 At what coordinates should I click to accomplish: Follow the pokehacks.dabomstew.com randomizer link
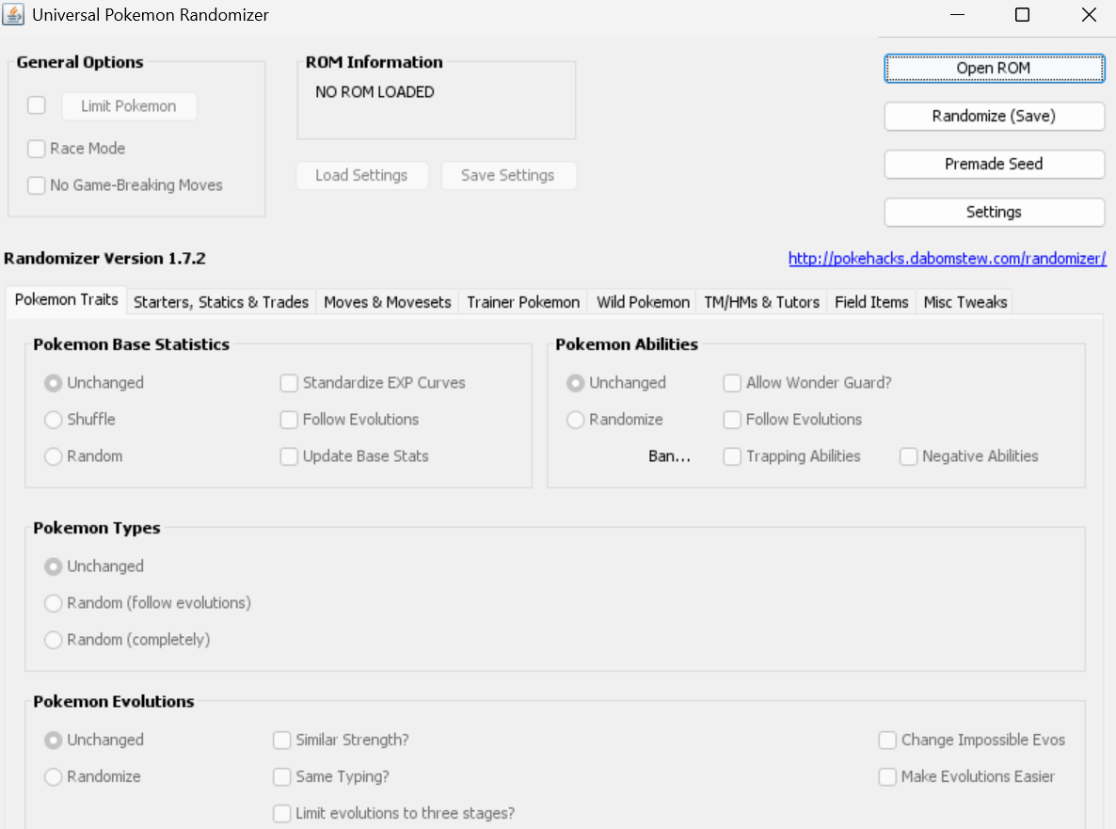coord(948,259)
